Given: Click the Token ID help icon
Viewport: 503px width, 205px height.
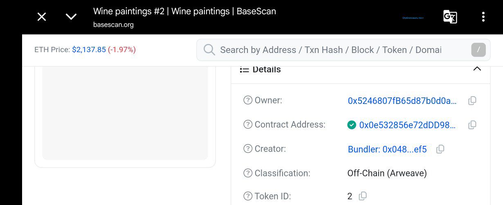Looking at the screenshot, I should tap(247, 196).
